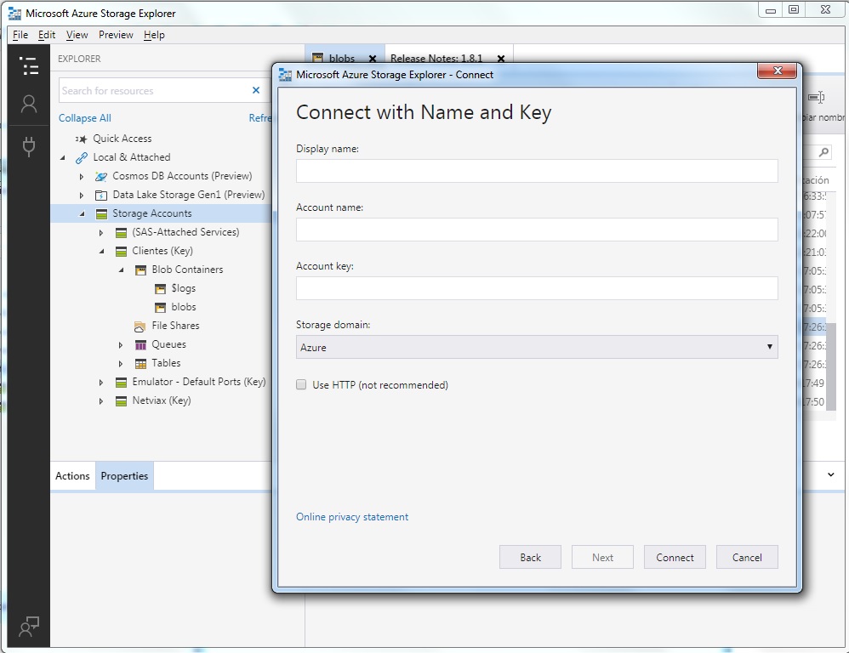Click the File Shares icon
Viewport: 849px width, 653px height.
pos(140,326)
